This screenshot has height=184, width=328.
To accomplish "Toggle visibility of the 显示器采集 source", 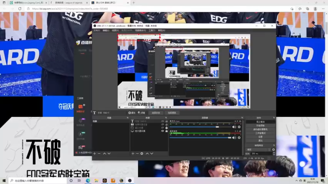I will click(162, 131).
